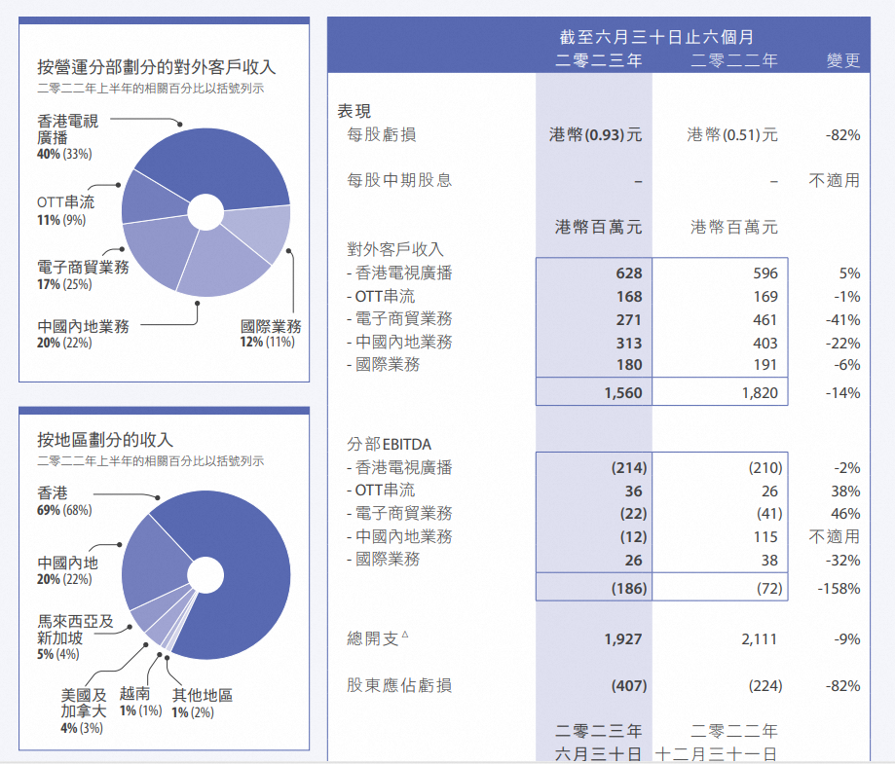Select the 每股虧損 row label
Viewport: 895px width, 764px height.
pos(381,134)
